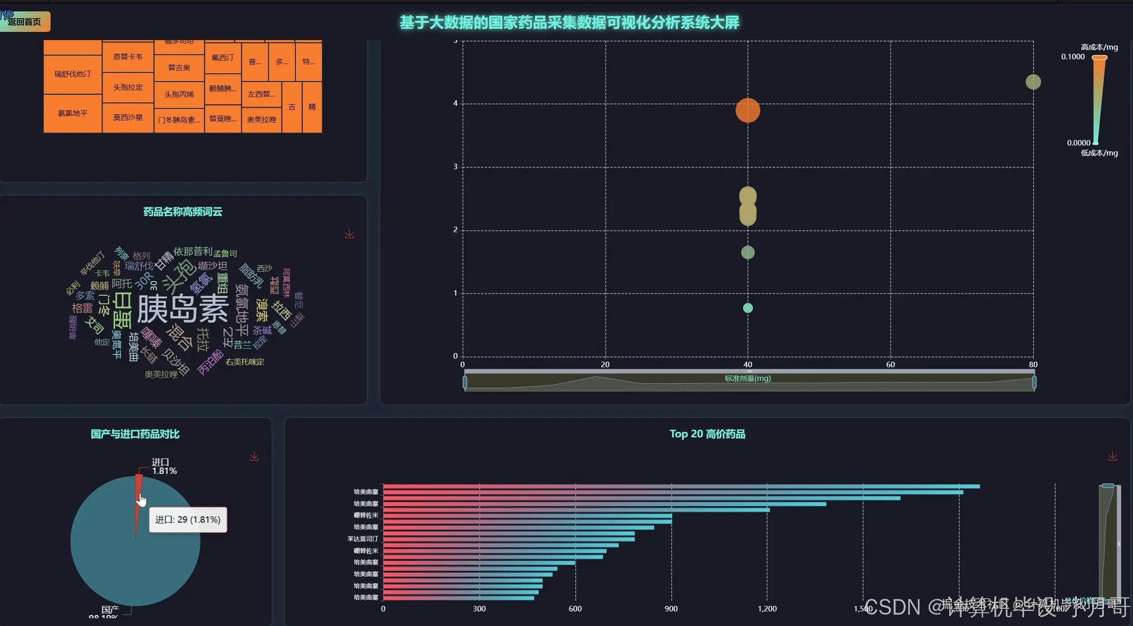Click the top handle of the vertical bar-chart zoom slider
1133x626 pixels.
coord(1108,486)
